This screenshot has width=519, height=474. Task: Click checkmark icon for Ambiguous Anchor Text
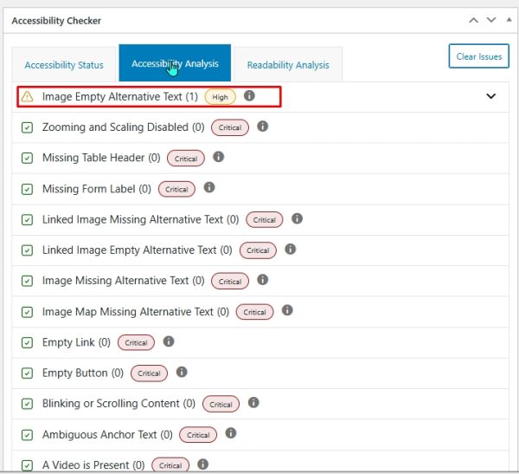27,435
